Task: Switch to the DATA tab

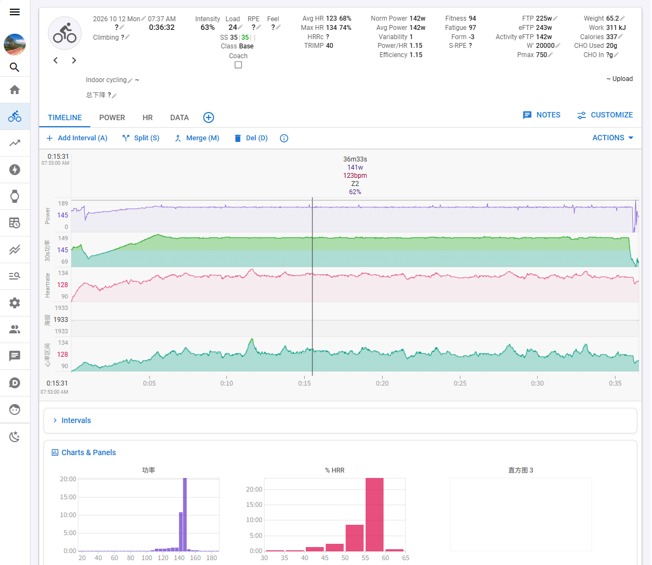Action: coord(180,117)
